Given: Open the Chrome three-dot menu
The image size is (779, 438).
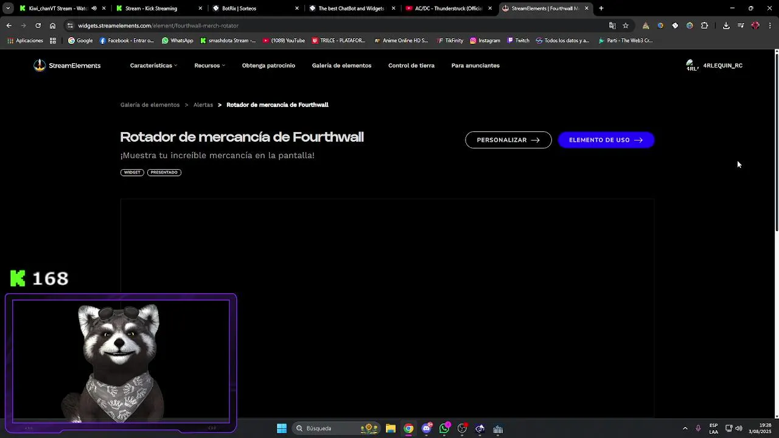Looking at the screenshot, I should click(770, 26).
